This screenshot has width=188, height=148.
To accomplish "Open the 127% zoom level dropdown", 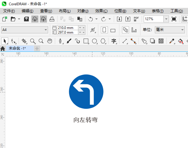I will click(x=166, y=19).
